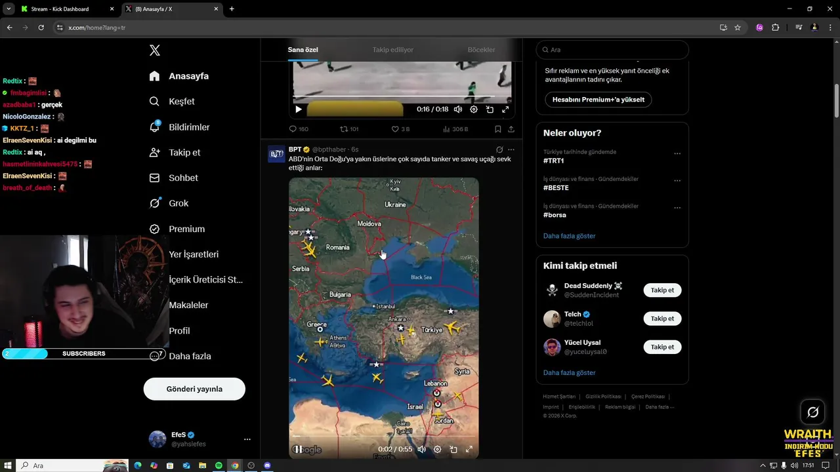Open more options for #BESTE trend
Screen dimensions: 840x472
pyautogui.click(x=677, y=181)
